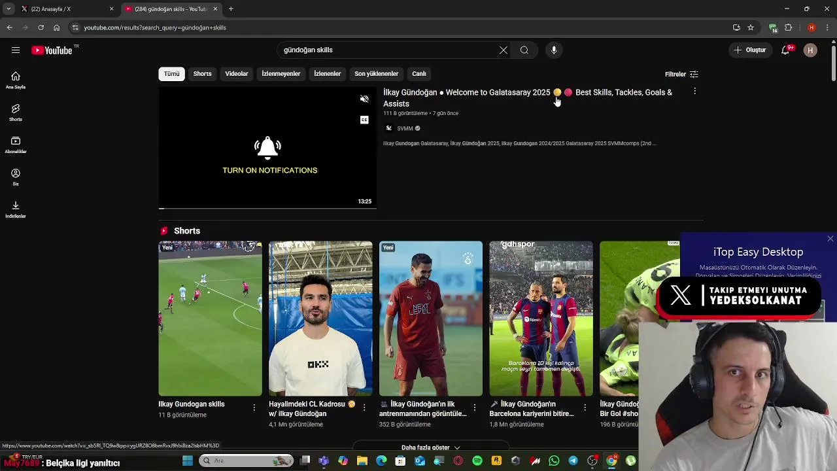The width and height of the screenshot is (837, 471).
Task: Open Chrome home page button
Action: pyautogui.click(x=56, y=27)
